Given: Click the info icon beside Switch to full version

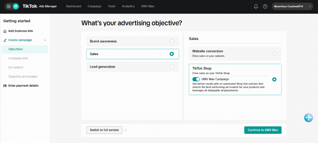Looking at the screenshot, I should click(x=126, y=130).
